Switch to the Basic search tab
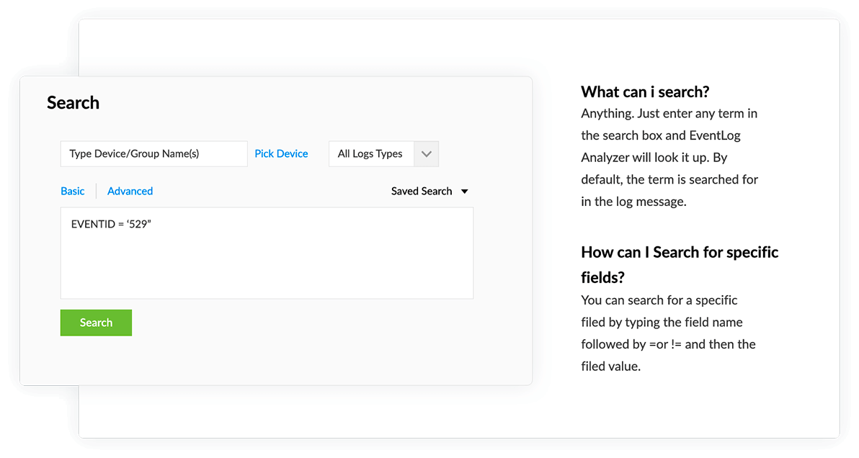The width and height of the screenshot is (859, 458). click(73, 192)
